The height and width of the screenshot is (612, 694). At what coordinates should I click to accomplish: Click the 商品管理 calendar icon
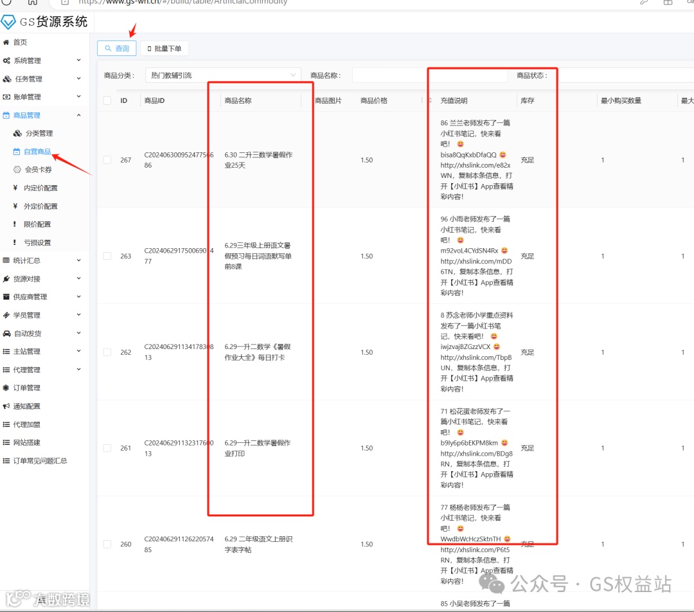6,115
